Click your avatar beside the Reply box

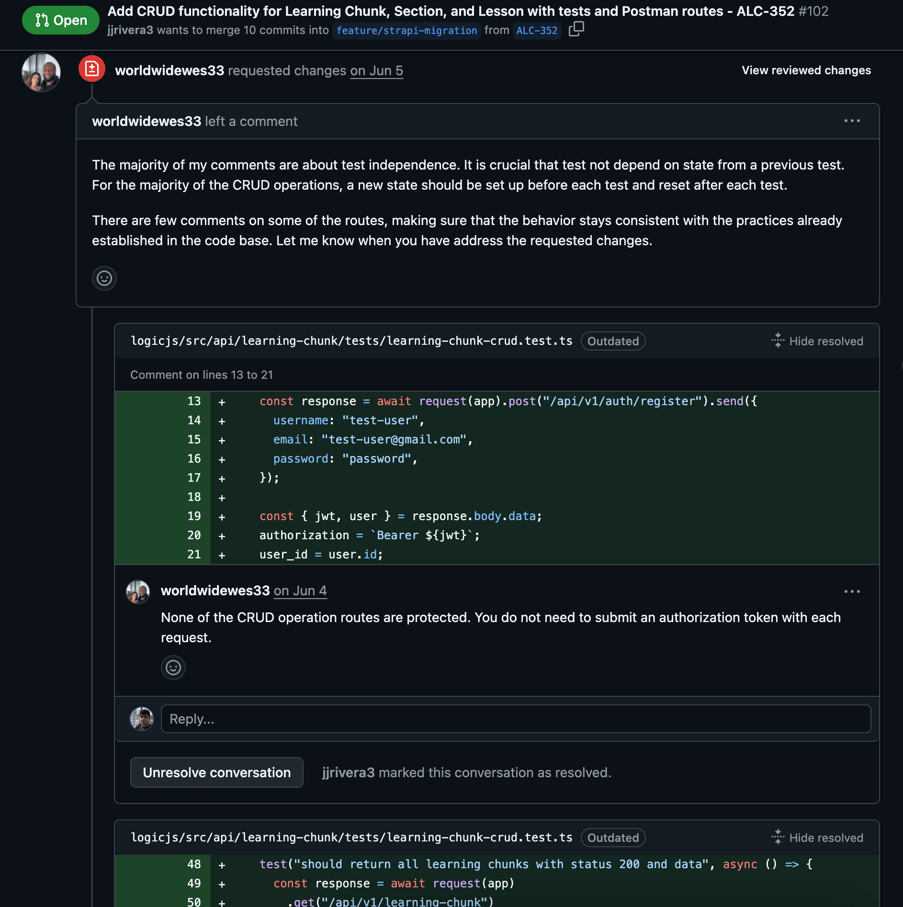pyautogui.click(x=142, y=719)
